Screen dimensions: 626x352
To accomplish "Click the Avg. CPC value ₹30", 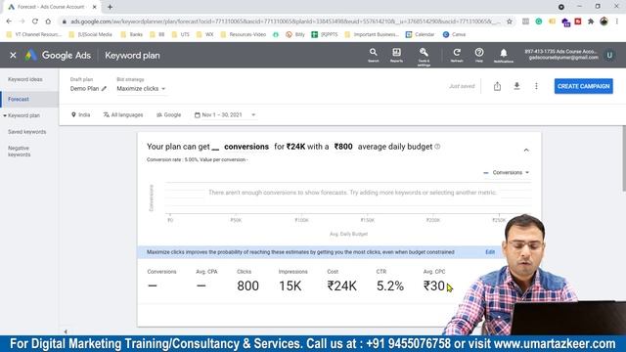I will 434,286.
